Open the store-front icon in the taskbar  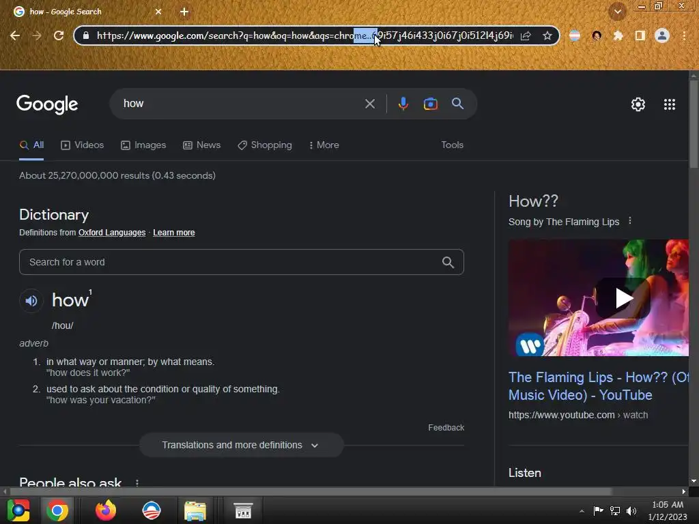[244, 510]
